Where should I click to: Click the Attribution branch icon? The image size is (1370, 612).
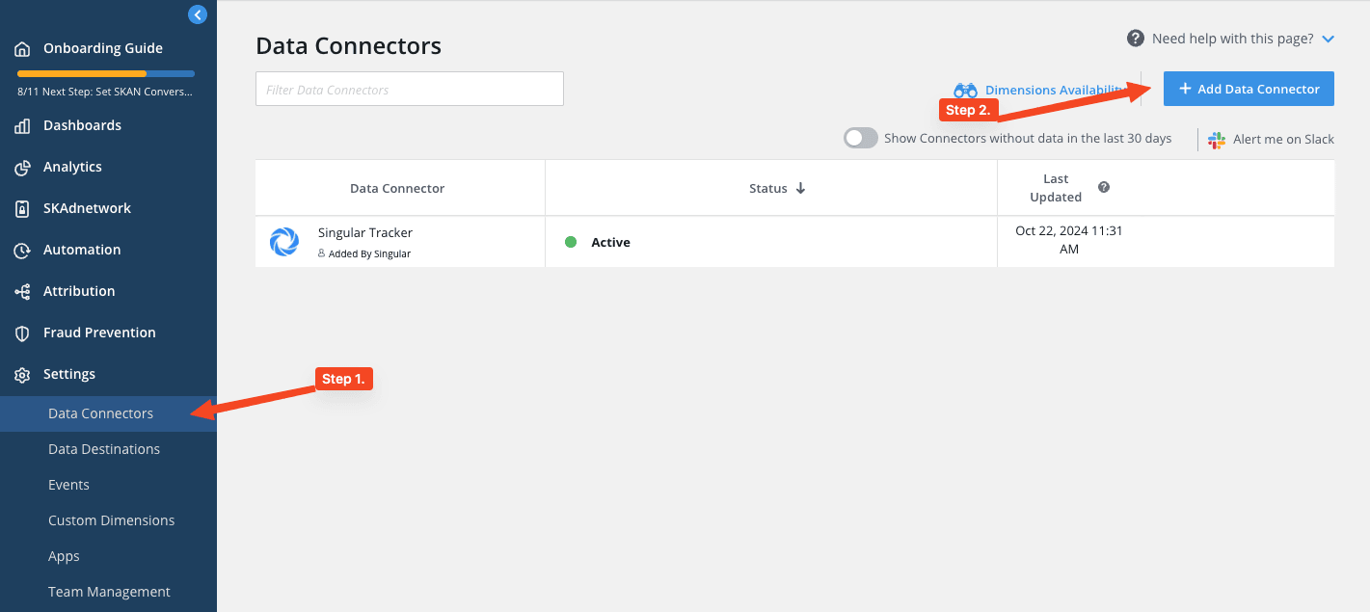click(x=22, y=292)
